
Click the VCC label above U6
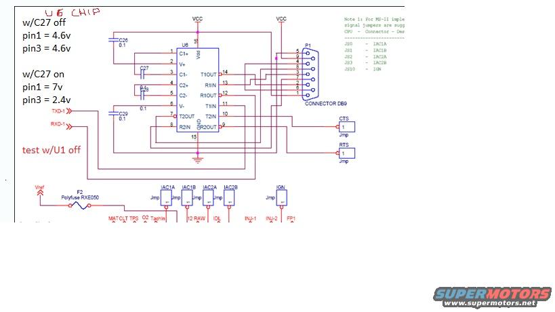(x=197, y=18)
